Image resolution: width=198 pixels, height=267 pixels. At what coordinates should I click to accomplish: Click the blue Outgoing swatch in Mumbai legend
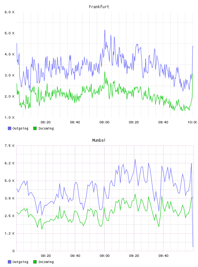(9, 262)
